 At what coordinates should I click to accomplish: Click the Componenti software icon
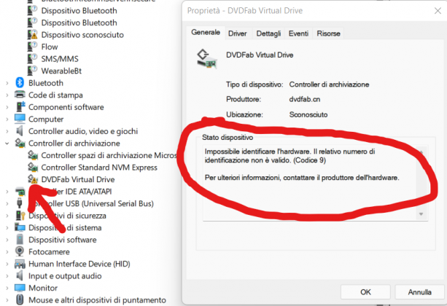click(20, 106)
